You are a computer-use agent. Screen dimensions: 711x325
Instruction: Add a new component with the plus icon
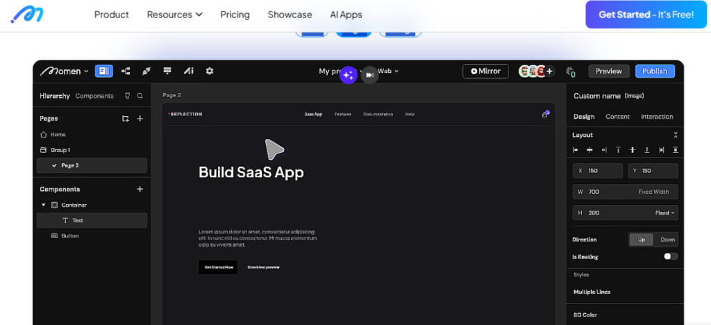[x=140, y=189]
